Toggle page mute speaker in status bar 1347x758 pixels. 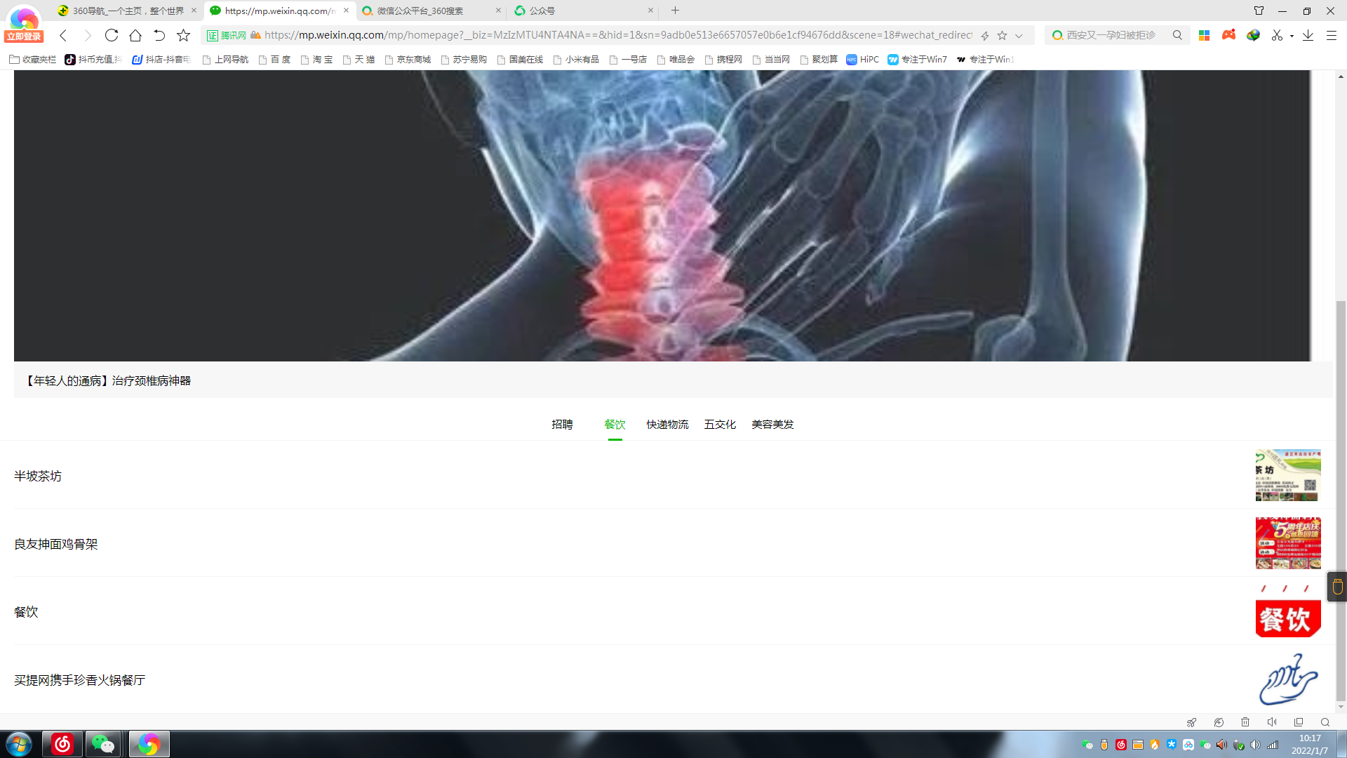pos(1272,722)
